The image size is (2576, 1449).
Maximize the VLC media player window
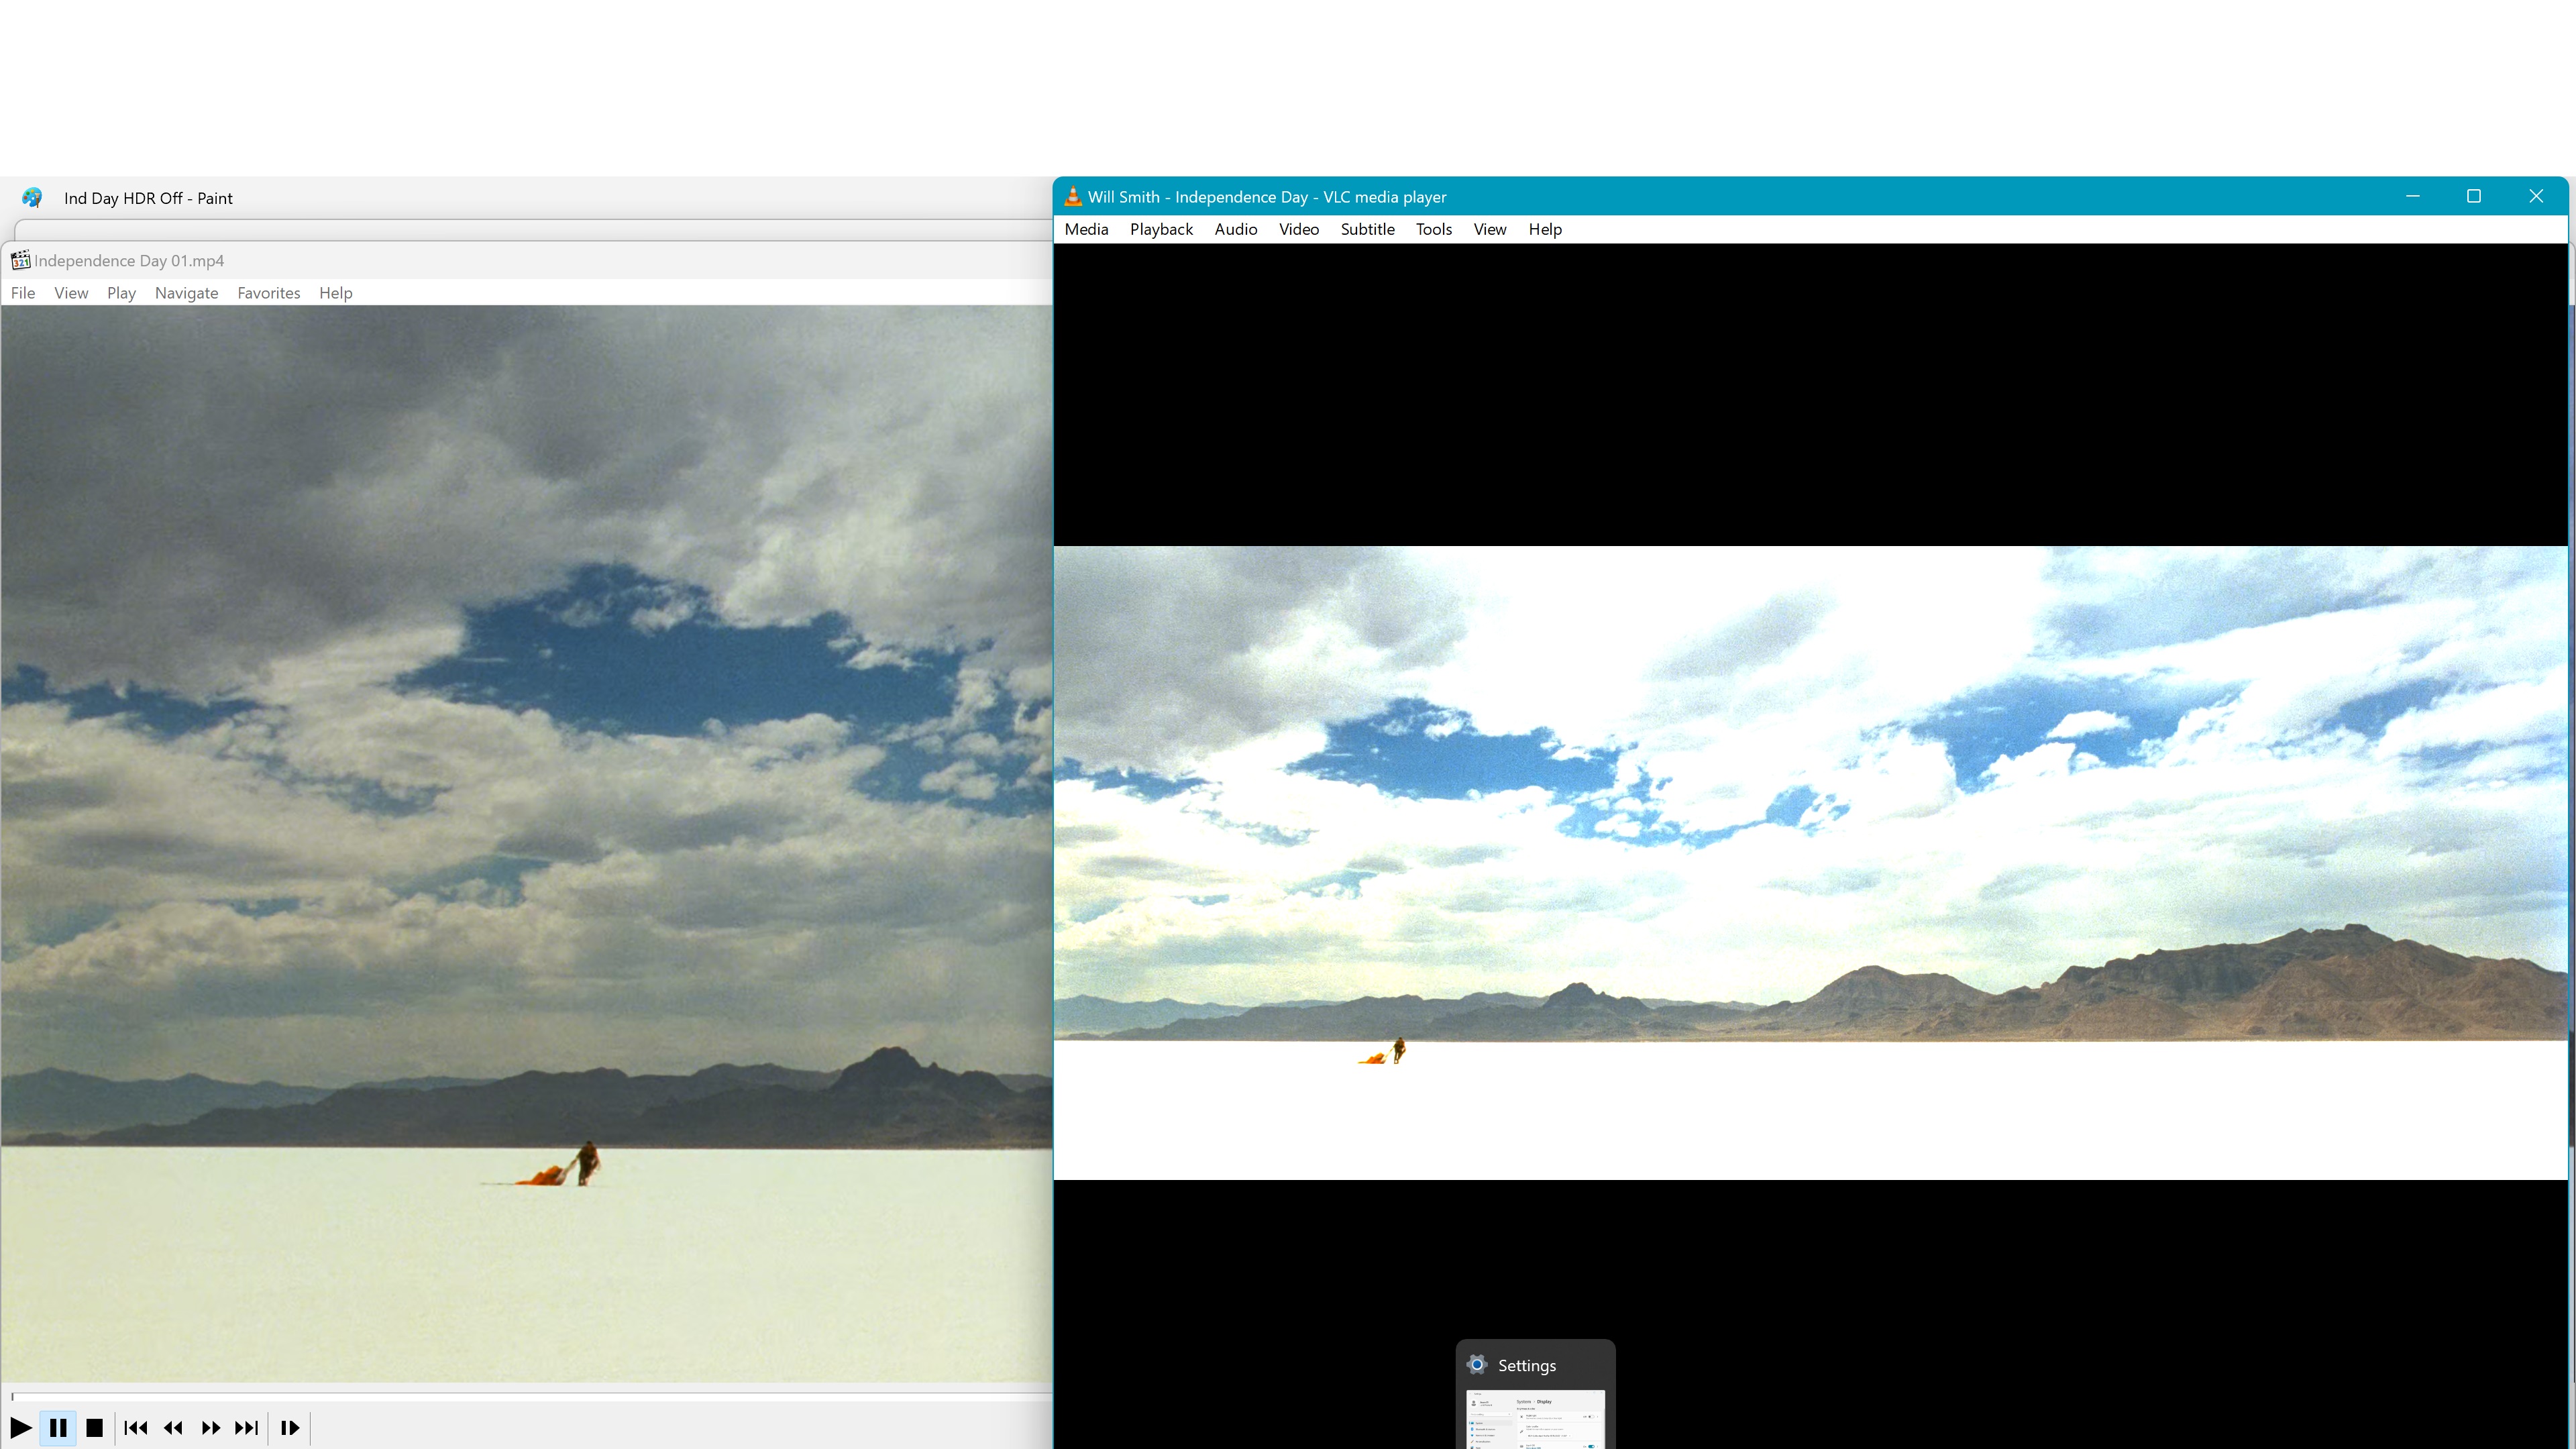tap(2474, 196)
